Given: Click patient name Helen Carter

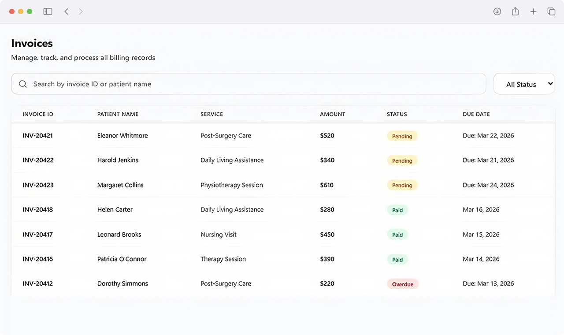Looking at the screenshot, I should 115,210.
